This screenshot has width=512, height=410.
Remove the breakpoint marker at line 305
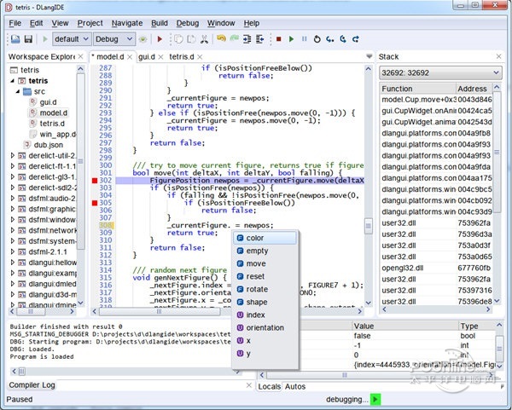click(x=95, y=203)
